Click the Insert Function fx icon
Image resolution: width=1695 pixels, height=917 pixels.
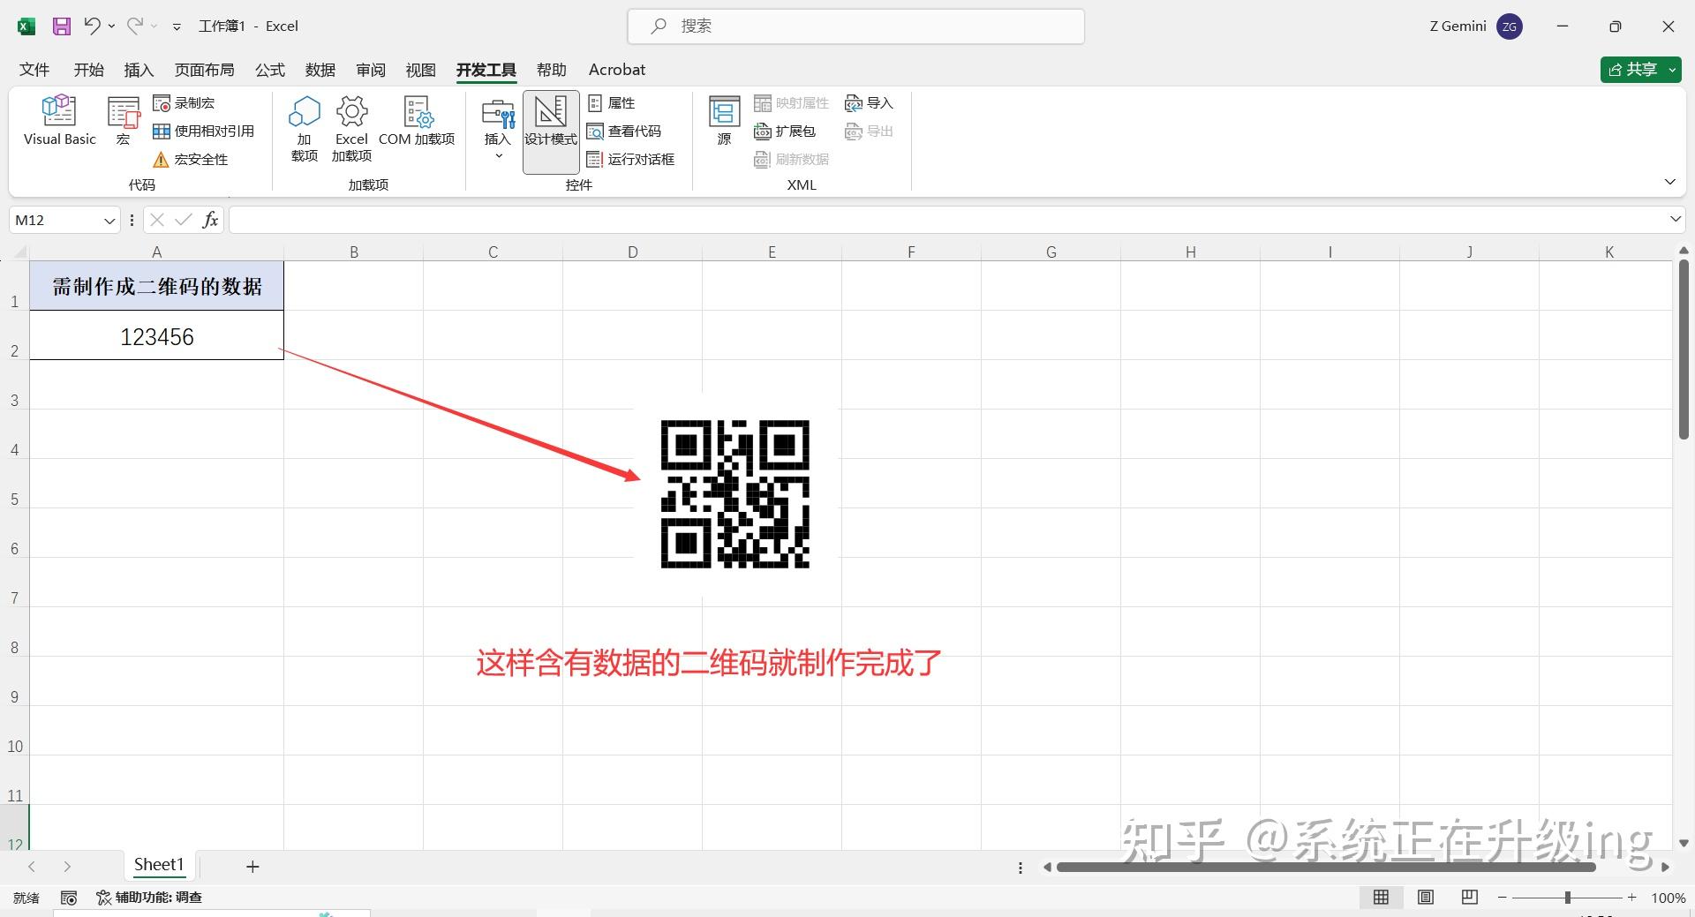(210, 220)
